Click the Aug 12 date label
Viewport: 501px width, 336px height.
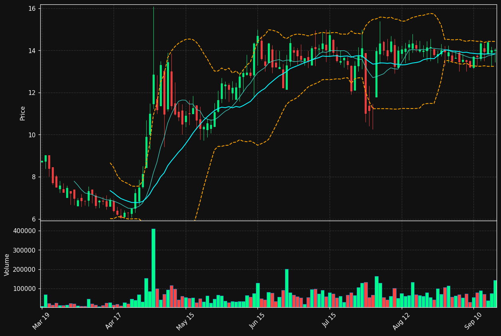click(401, 320)
